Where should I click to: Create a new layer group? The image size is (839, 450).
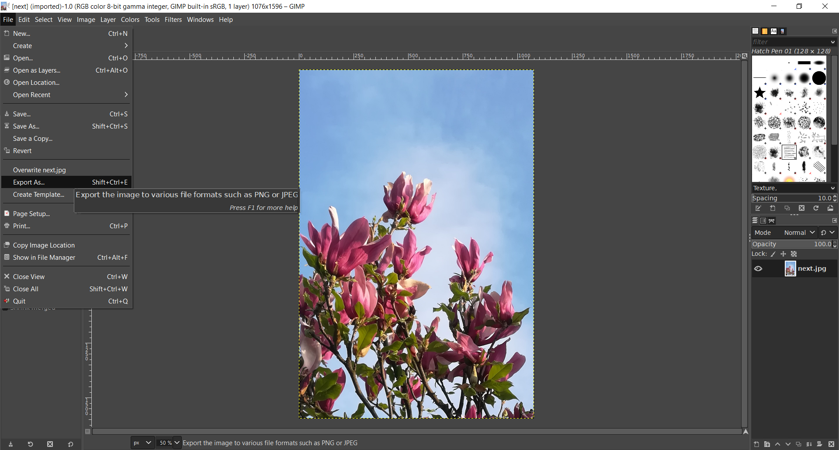click(767, 444)
